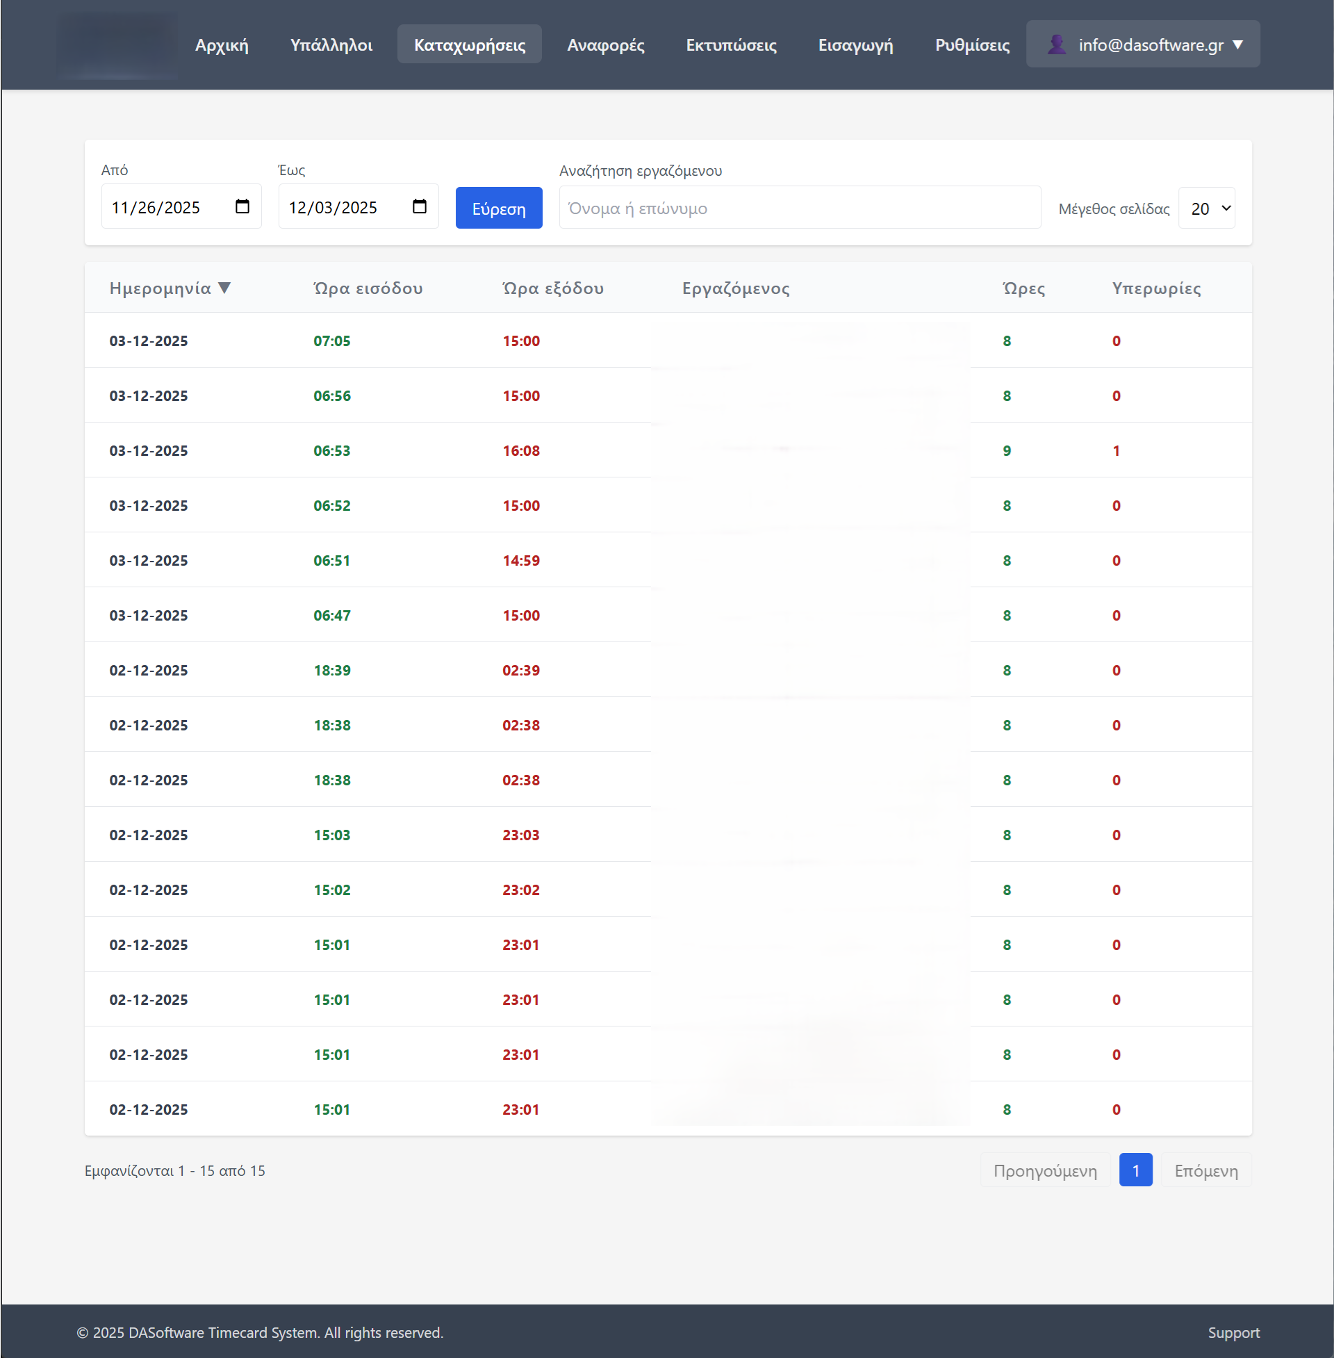Open the Υπάλληλοι section
1334x1358 pixels.
coord(331,44)
